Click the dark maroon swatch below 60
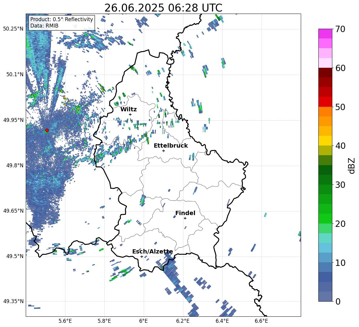 point(325,73)
